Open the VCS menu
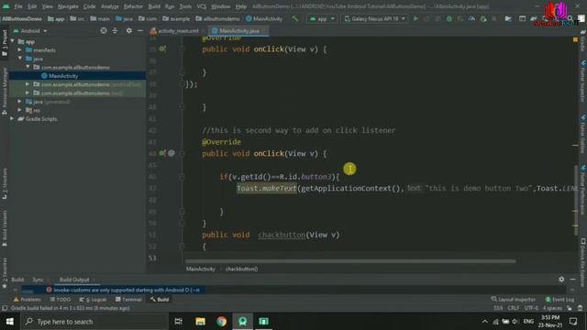Viewport: 587px width, 330px height. [x=202, y=6]
